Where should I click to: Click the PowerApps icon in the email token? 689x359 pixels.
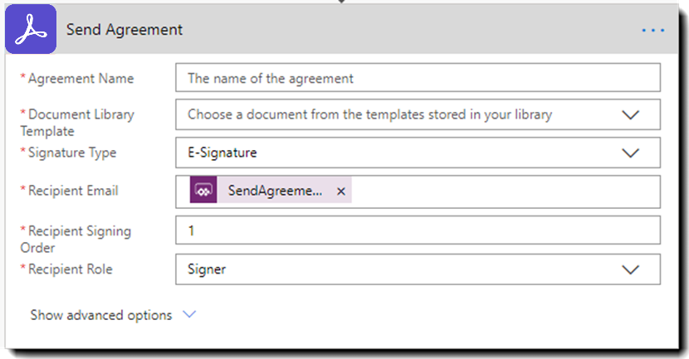[x=203, y=191]
